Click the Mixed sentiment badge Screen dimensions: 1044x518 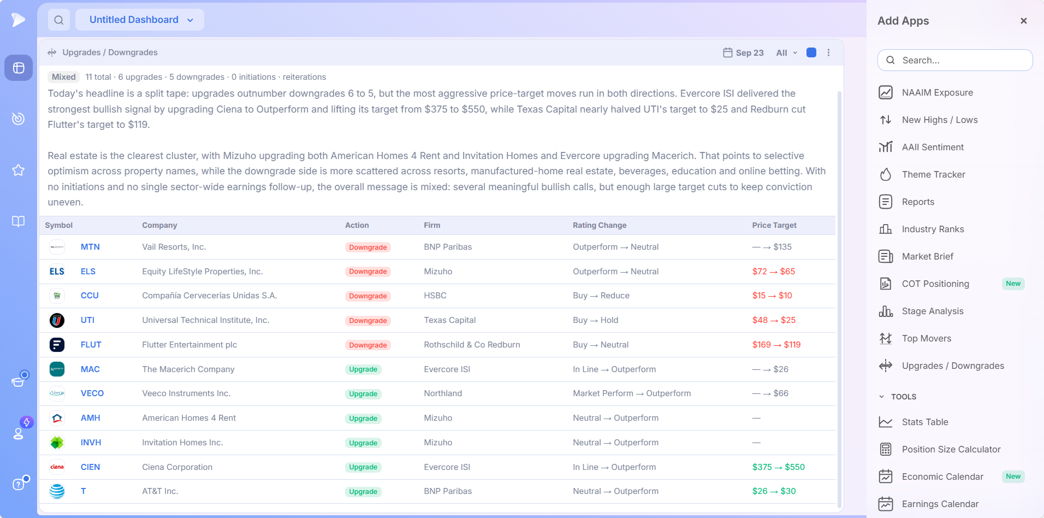click(x=63, y=77)
